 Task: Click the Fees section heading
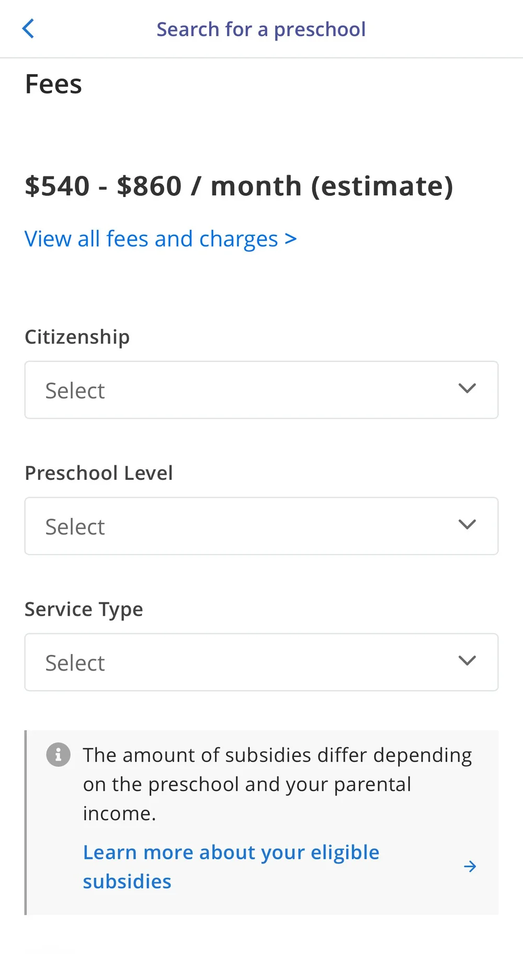click(x=53, y=84)
